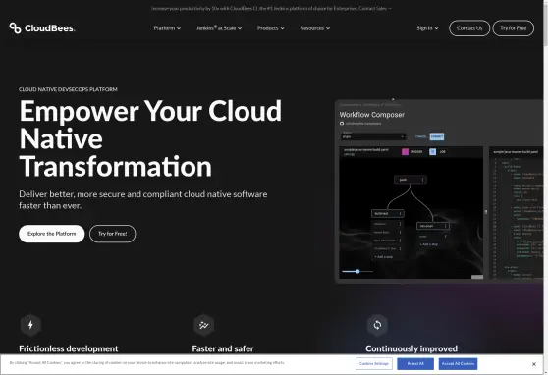Click the Cloud Native DevSecOps Platform label
Viewport: 548px width, 375px height.
pos(68,89)
